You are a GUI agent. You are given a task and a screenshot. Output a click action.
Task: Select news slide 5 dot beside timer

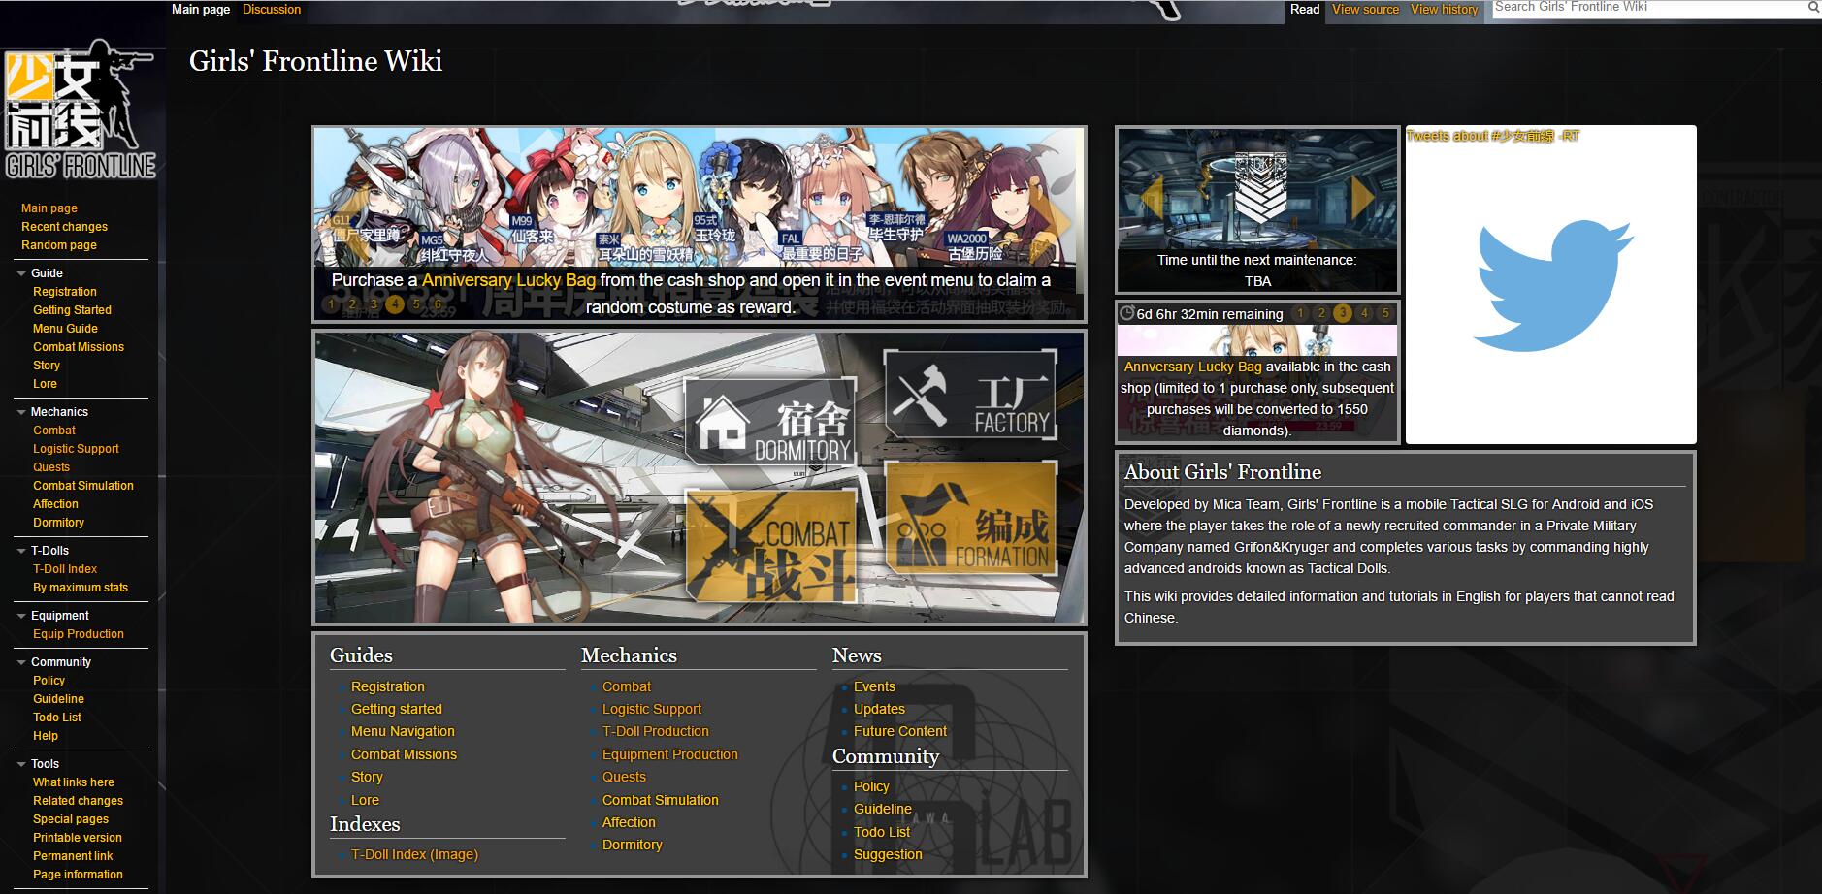1385,313
